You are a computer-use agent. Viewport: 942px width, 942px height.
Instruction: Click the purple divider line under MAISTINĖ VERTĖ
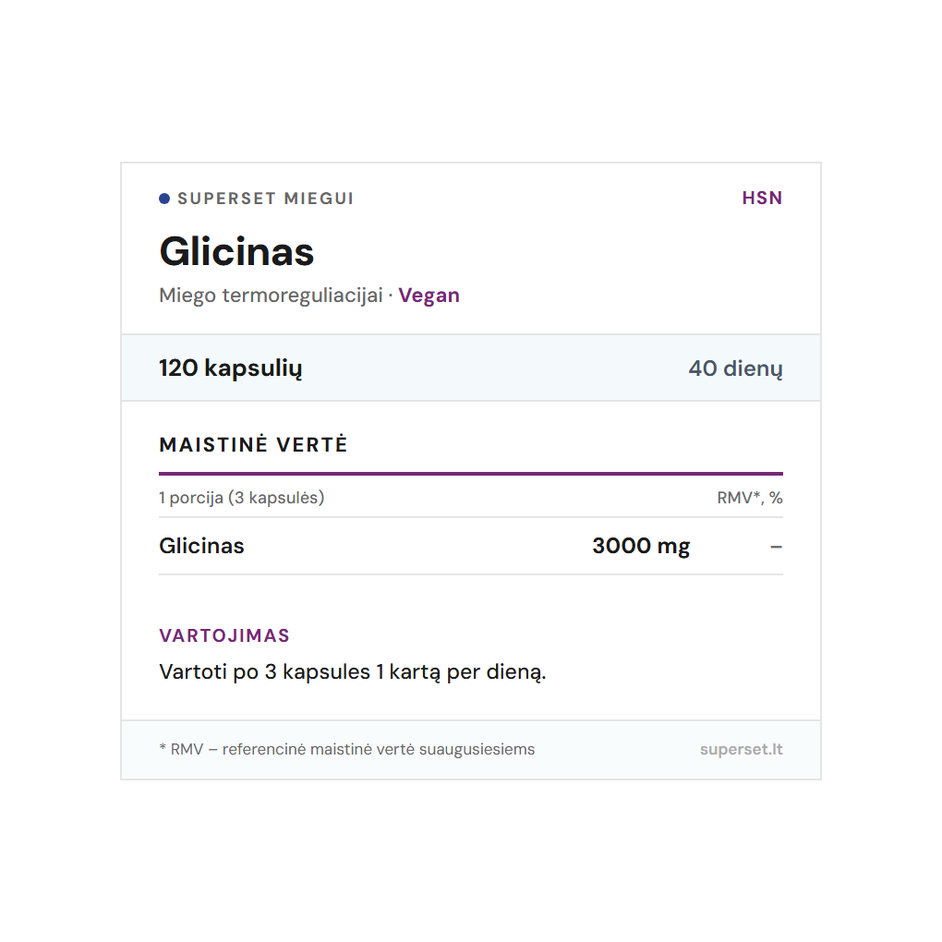(x=470, y=474)
